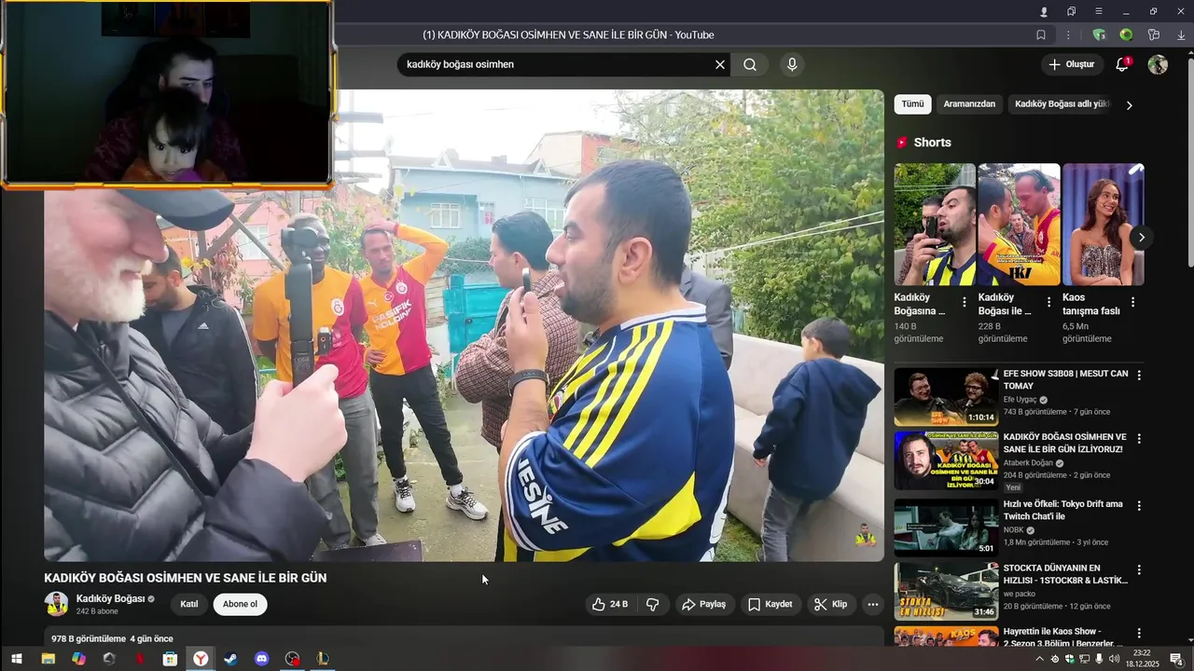Open browser hamburger main menu
The image size is (1194, 671).
coord(1099,11)
